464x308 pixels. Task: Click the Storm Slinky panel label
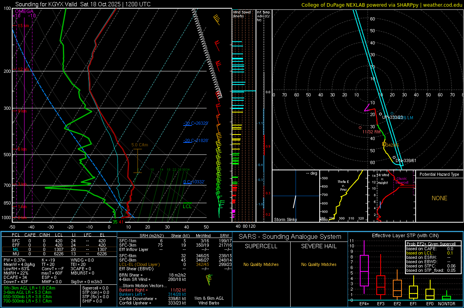[285, 219]
